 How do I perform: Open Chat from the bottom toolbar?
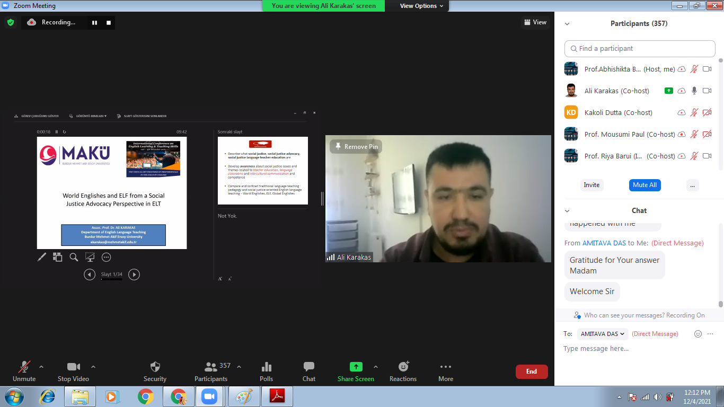tap(308, 367)
